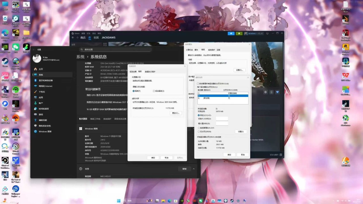Click the Change (更改) button for virtual memory
This screenshot has height=204, width=363.
coord(176,113)
